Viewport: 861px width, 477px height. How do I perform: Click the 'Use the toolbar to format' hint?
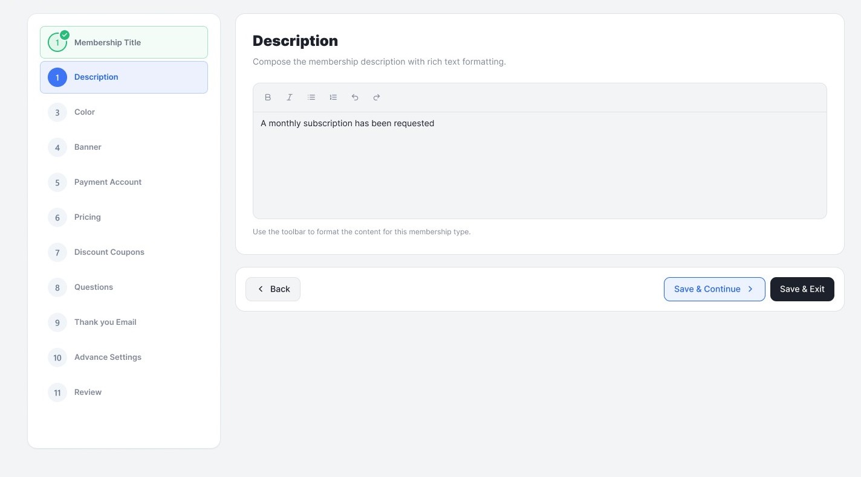tap(362, 232)
